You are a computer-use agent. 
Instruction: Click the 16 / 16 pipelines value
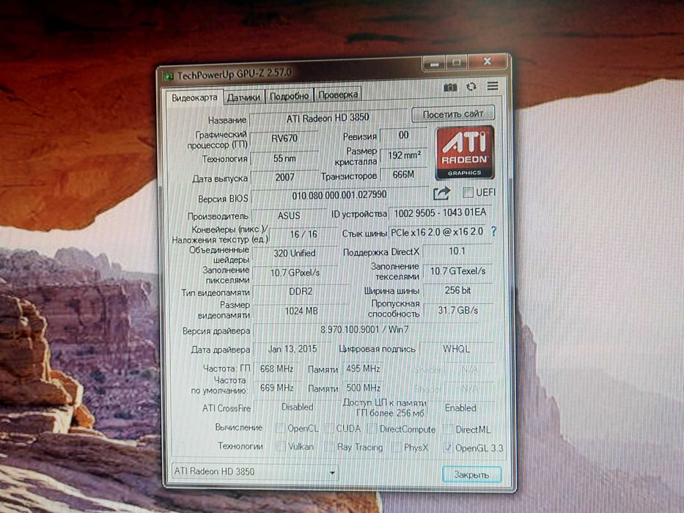click(x=304, y=235)
